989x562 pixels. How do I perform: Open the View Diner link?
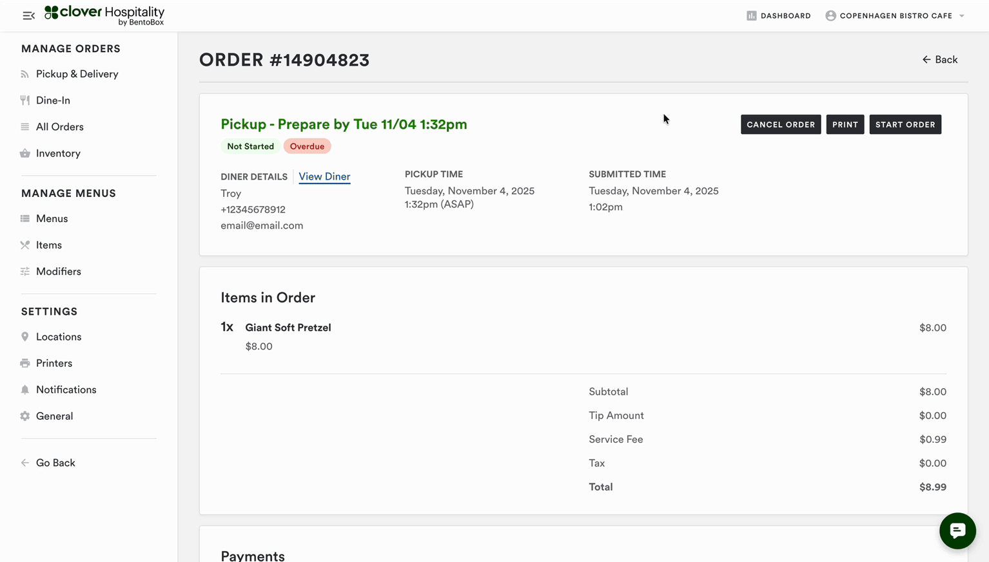tap(324, 176)
